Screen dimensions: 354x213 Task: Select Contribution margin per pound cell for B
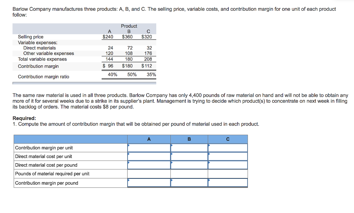pyautogui.click(x=189, y=183)
